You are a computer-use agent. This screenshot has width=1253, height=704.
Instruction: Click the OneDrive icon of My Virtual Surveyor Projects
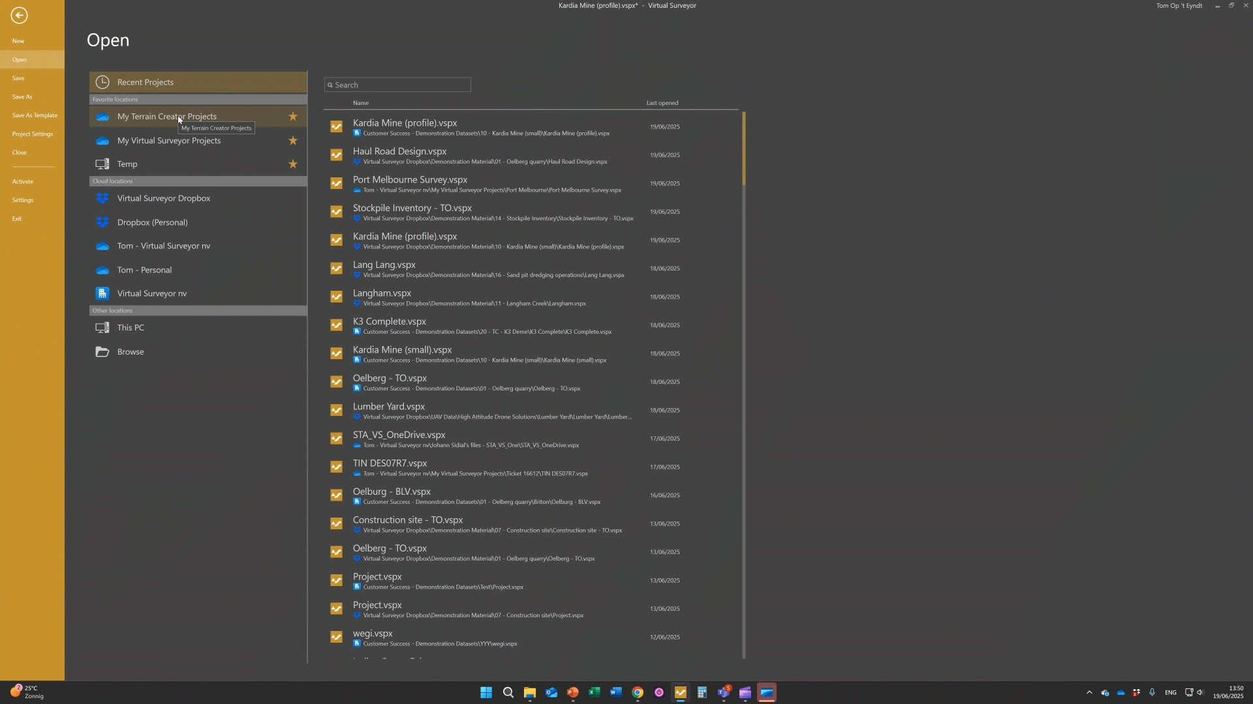point(102,141)
